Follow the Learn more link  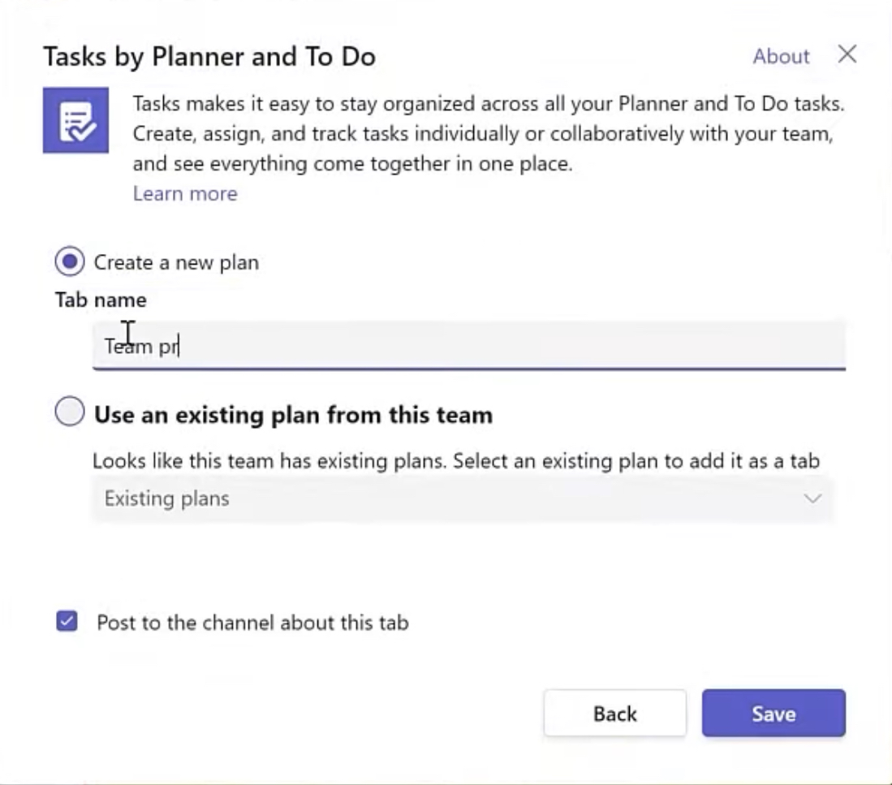point(185,193)
